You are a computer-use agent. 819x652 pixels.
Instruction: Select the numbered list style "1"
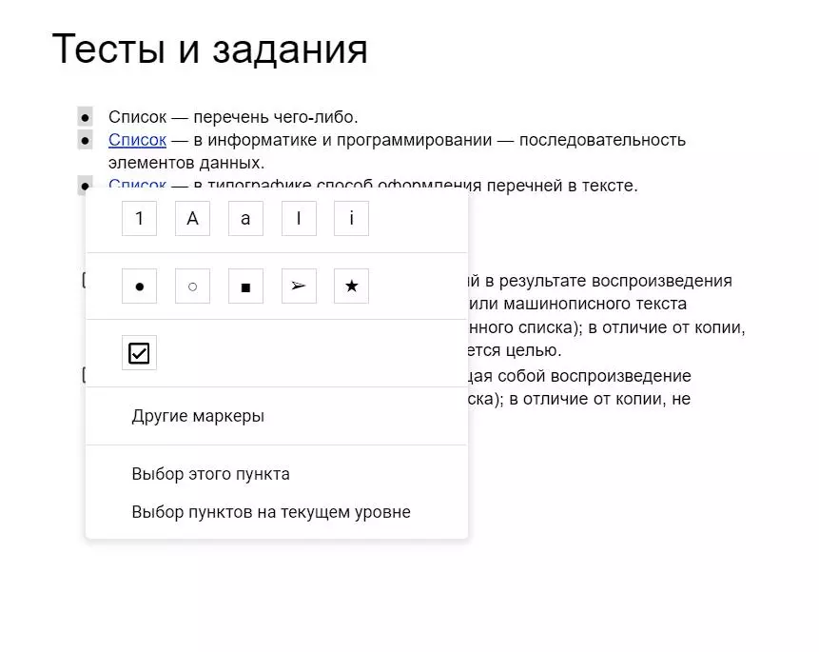pos(139,218)
